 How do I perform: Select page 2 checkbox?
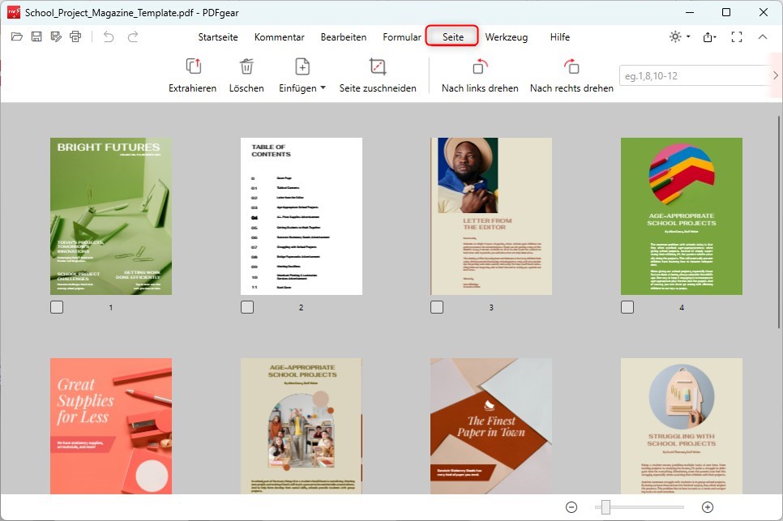click(x=247, y=307)
